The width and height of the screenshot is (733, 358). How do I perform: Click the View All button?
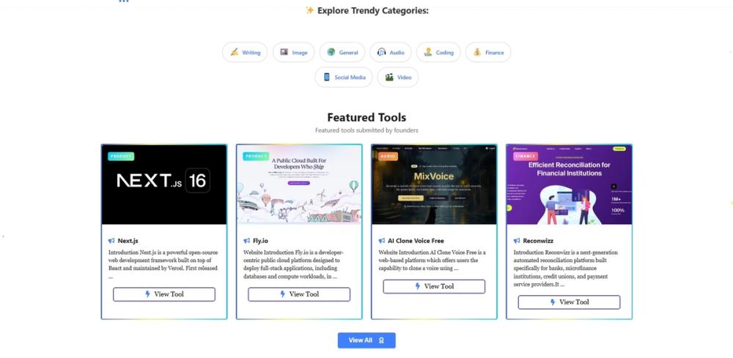(x=366, y=340)
